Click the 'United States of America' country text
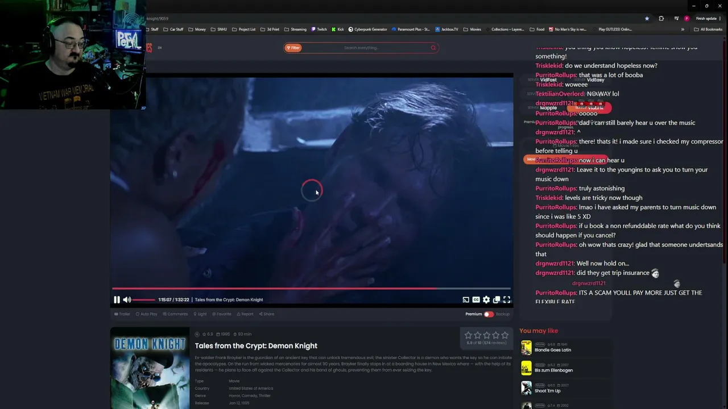 251,389
